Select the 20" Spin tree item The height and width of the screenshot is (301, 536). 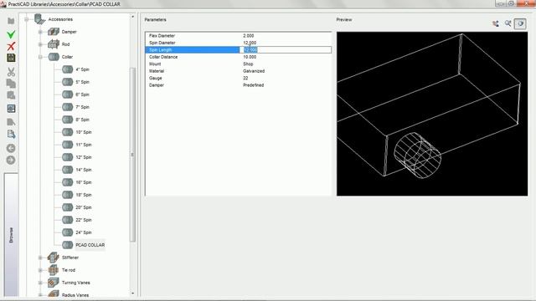(x=84, y=207)
